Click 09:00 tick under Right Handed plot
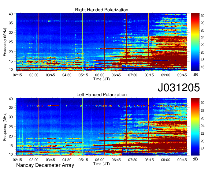 pos(165,75)
